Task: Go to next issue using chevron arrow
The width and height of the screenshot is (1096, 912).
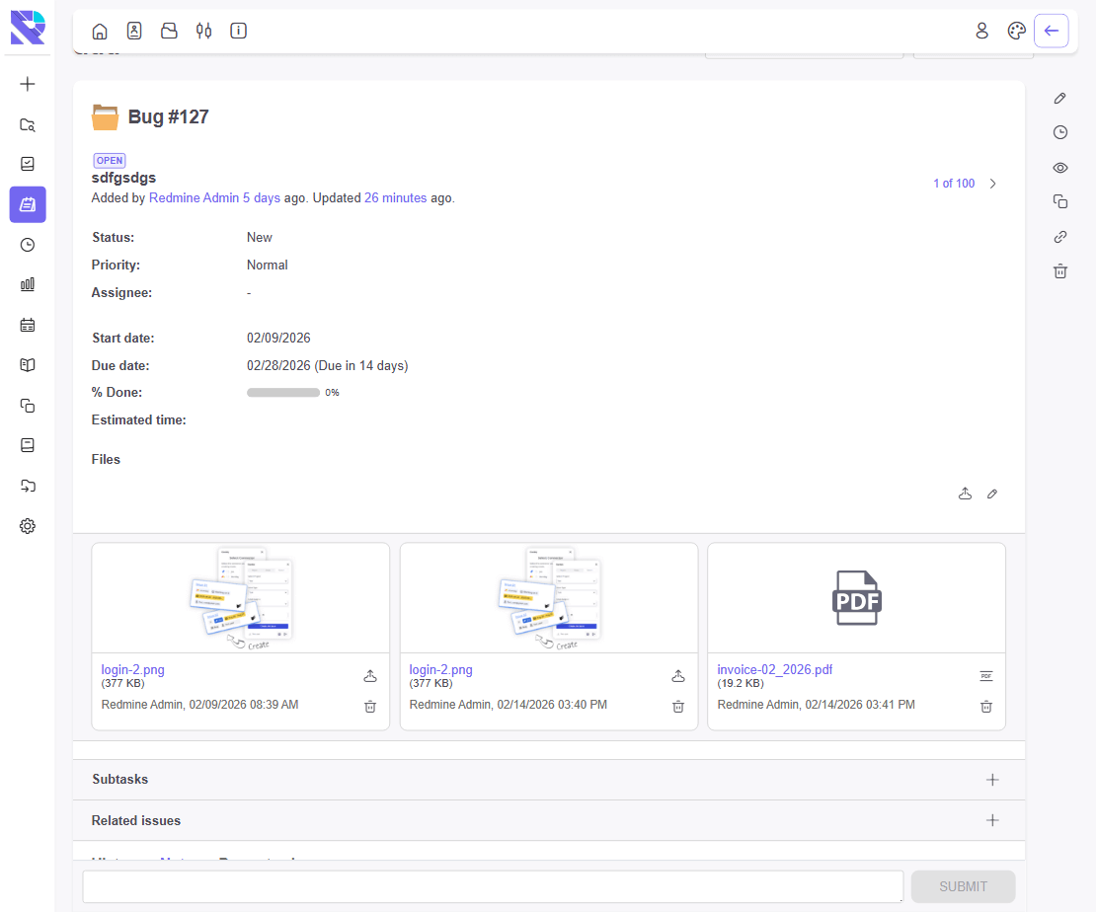Action: pos(993,184)
